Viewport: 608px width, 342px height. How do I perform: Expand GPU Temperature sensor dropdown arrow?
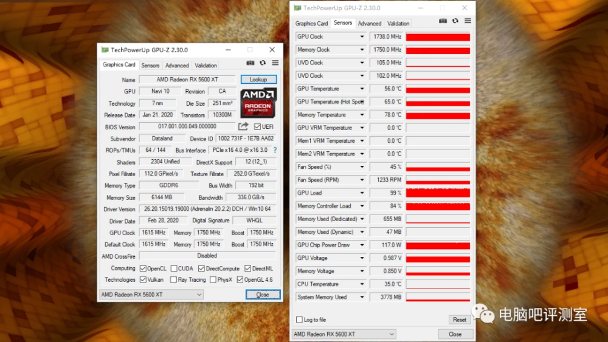coord(362,89)
